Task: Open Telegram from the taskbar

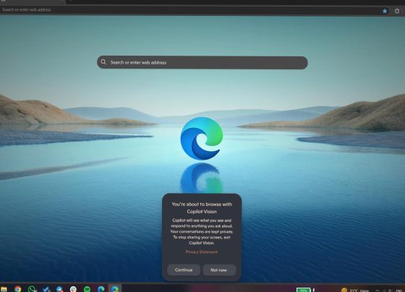Action: click(59, 289)
